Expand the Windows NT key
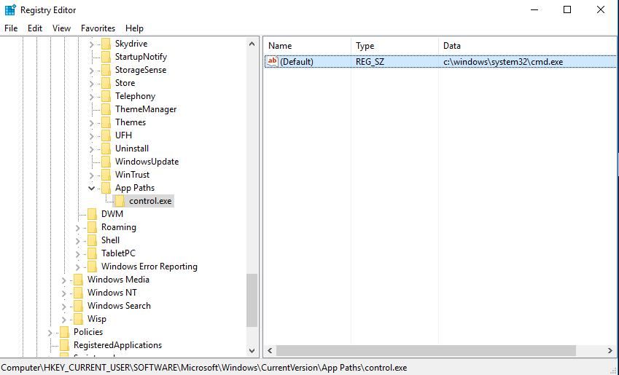Screen dimensions: 619x375 click(63, 293)
